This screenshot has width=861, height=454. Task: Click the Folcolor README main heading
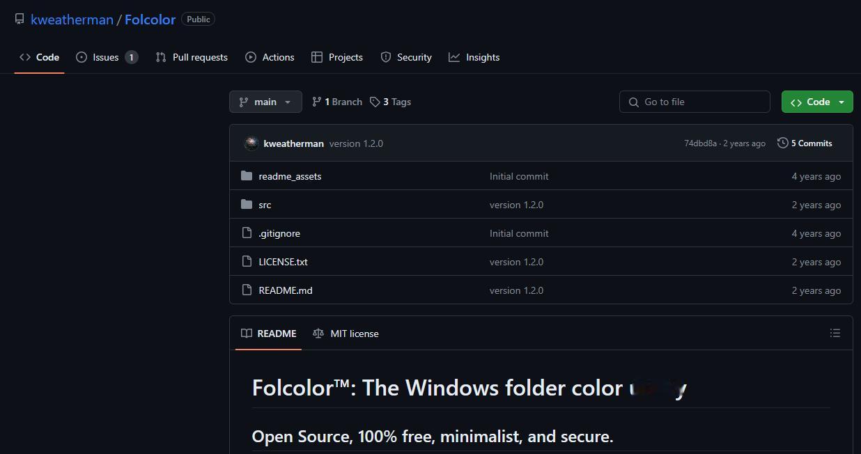point(470,388)
